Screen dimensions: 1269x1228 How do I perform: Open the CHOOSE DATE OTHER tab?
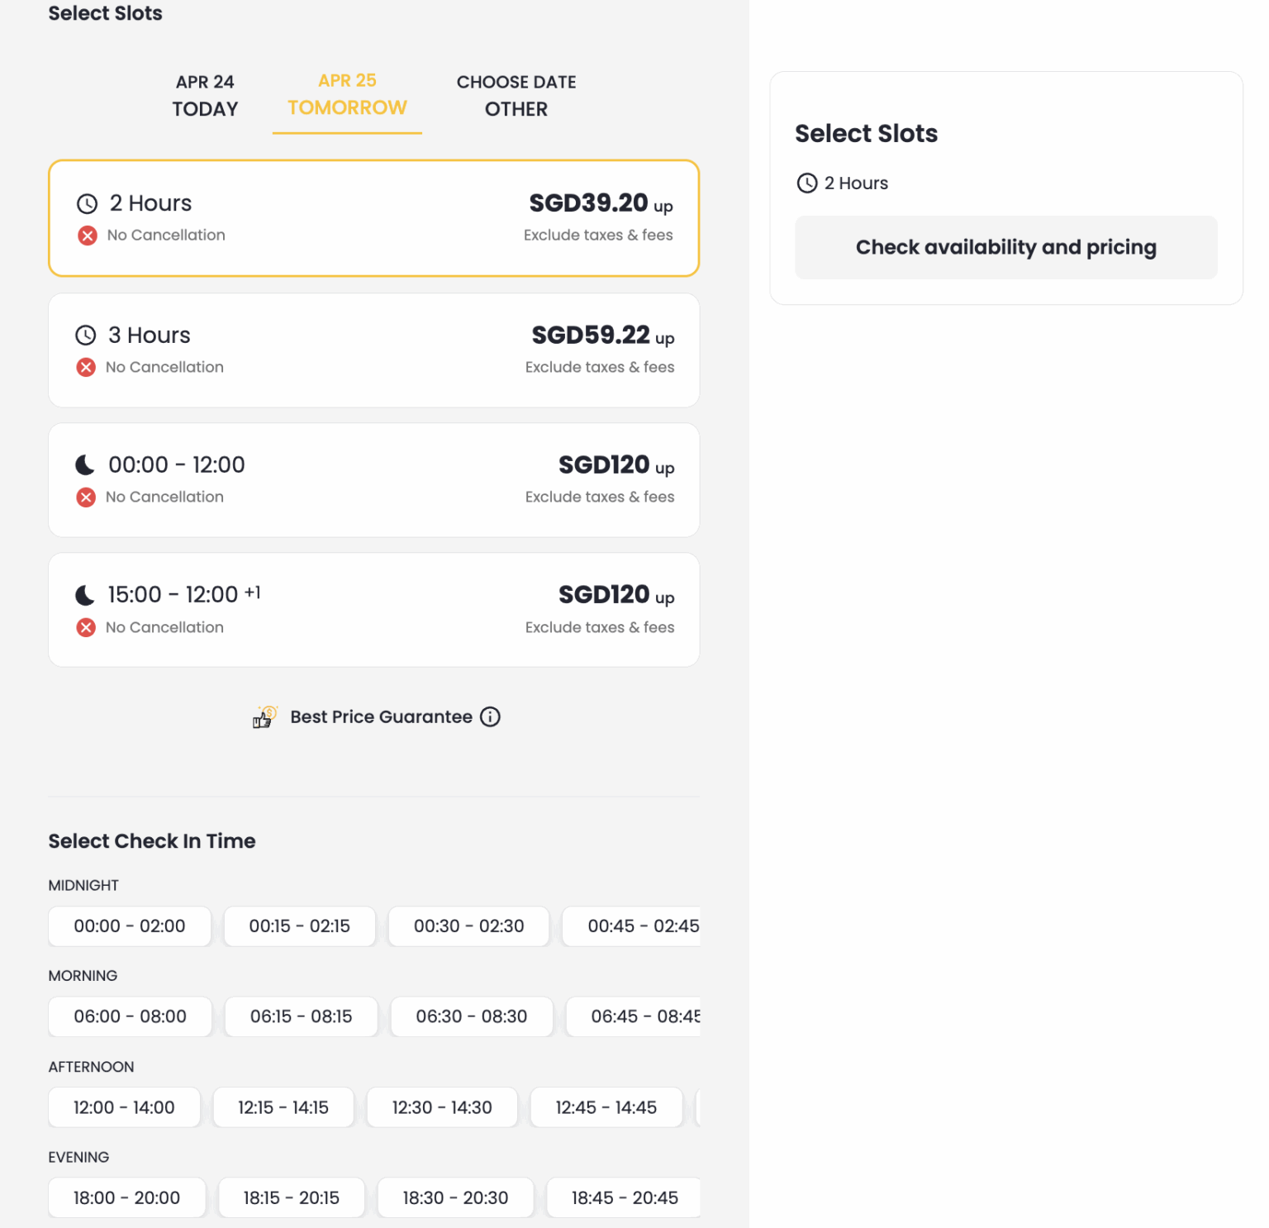pyautogui.click(x=516, y=95)
